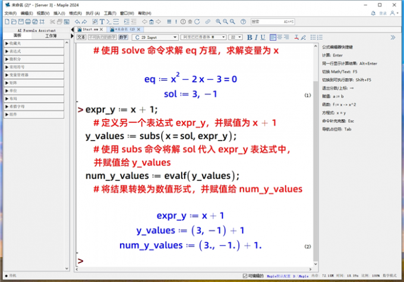Click the zoom in magnifier icon
The height and width of the screenshot is (282, 404).
point(218,21)
